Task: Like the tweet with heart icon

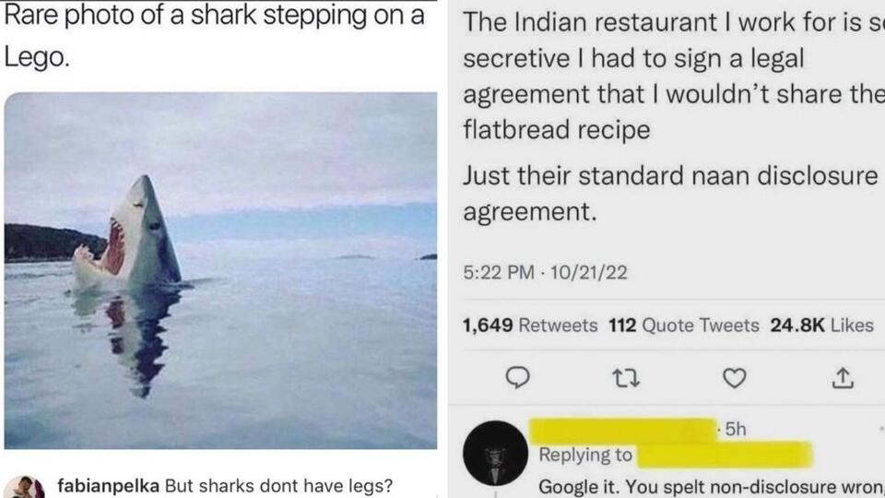Action: coord(735,378)
